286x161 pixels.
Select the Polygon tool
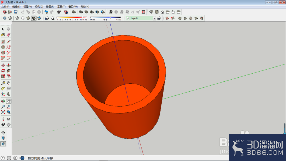(x=3, y=53)
